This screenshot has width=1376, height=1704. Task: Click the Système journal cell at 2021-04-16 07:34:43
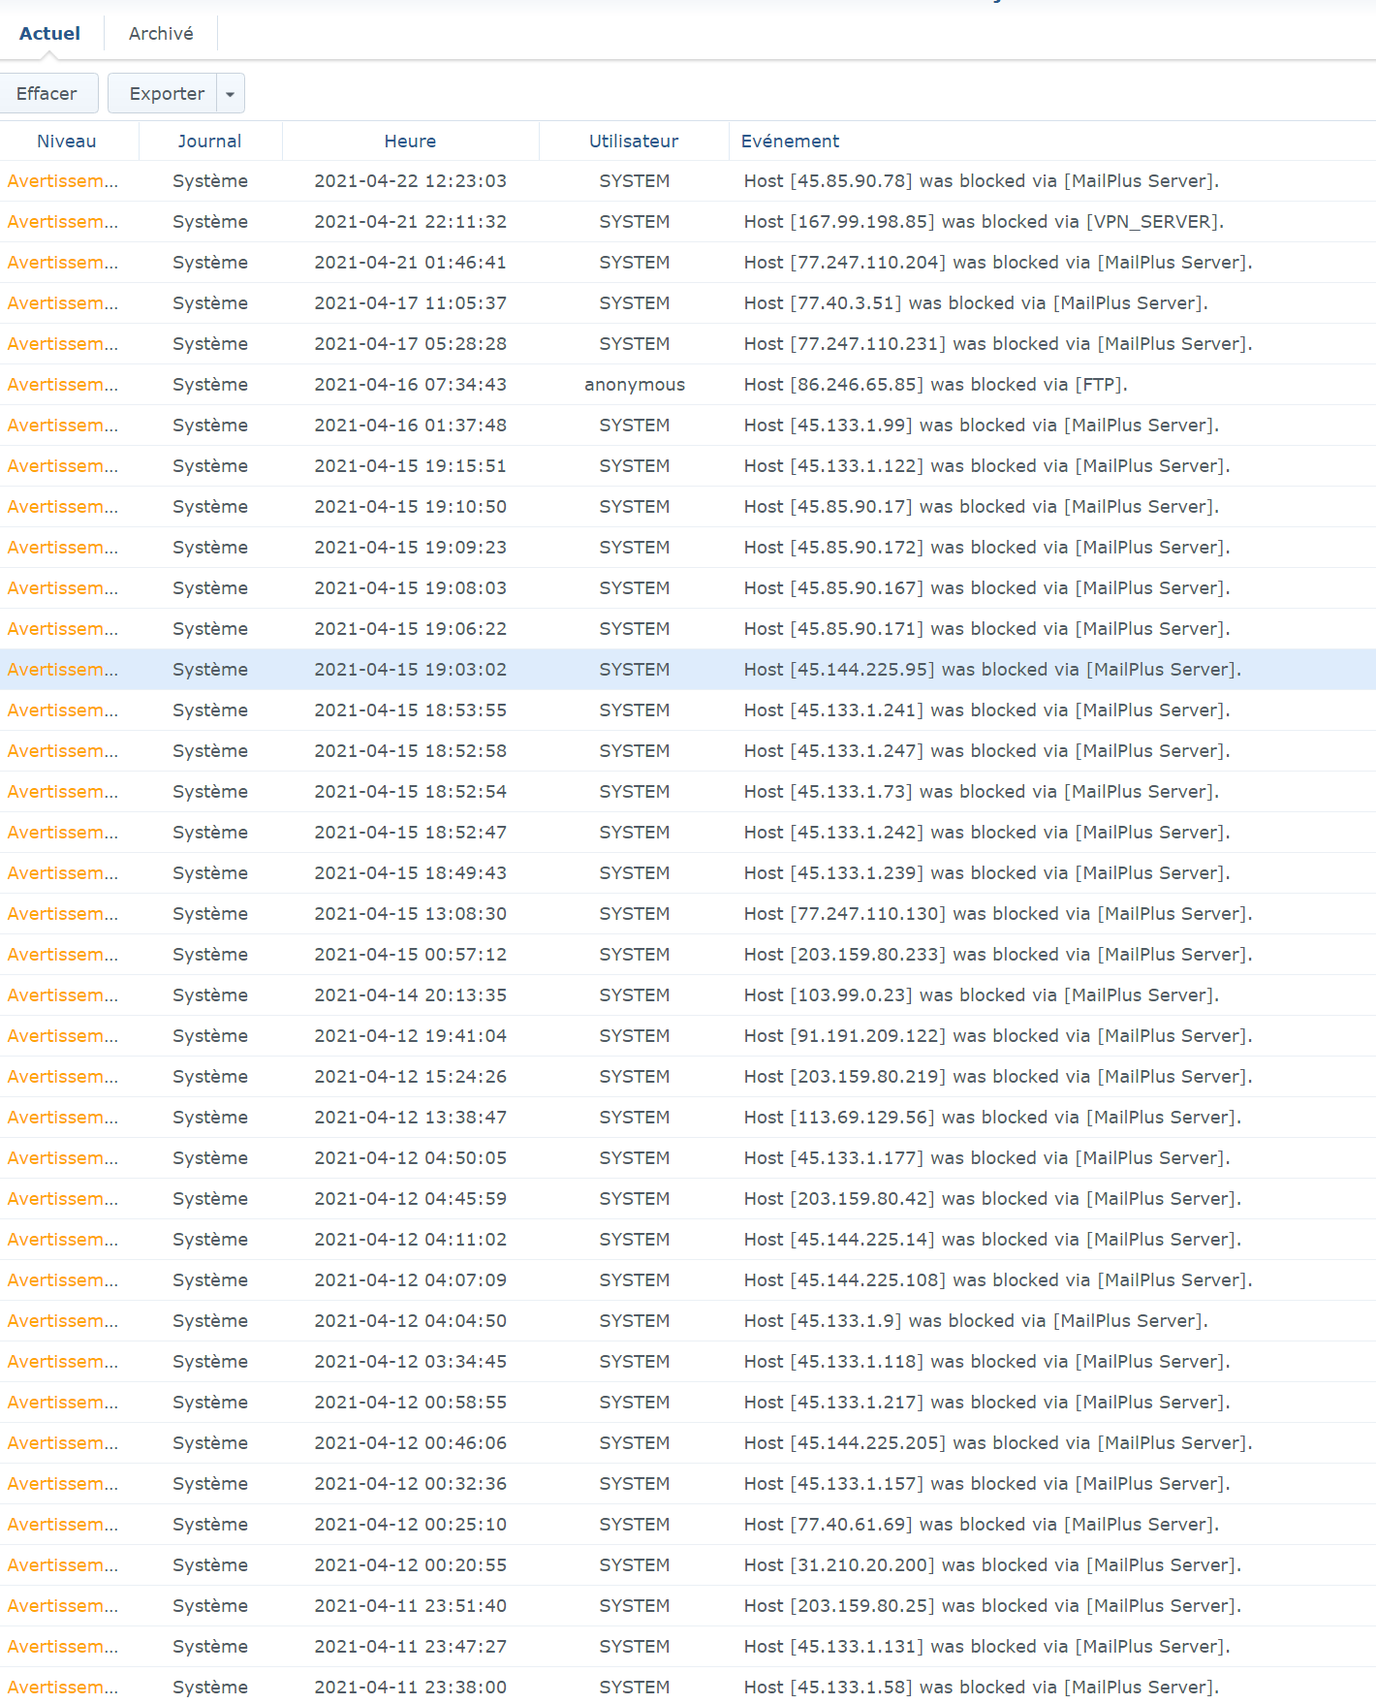pyautogui.click(x=210, y=385)
